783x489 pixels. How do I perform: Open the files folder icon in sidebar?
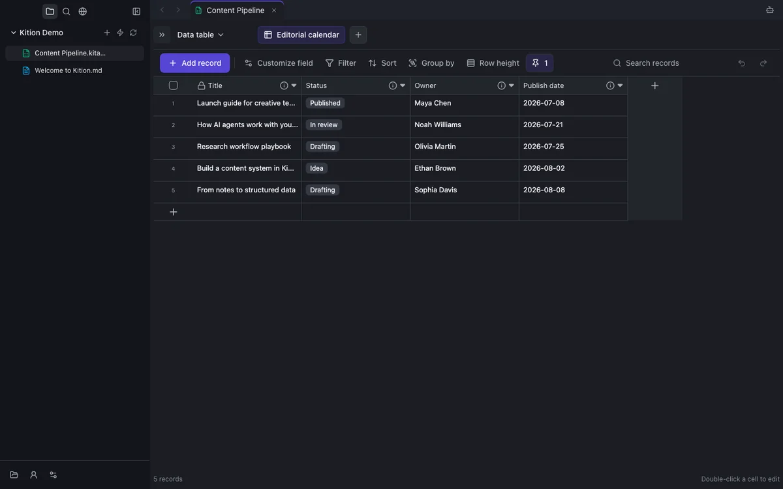50,11
